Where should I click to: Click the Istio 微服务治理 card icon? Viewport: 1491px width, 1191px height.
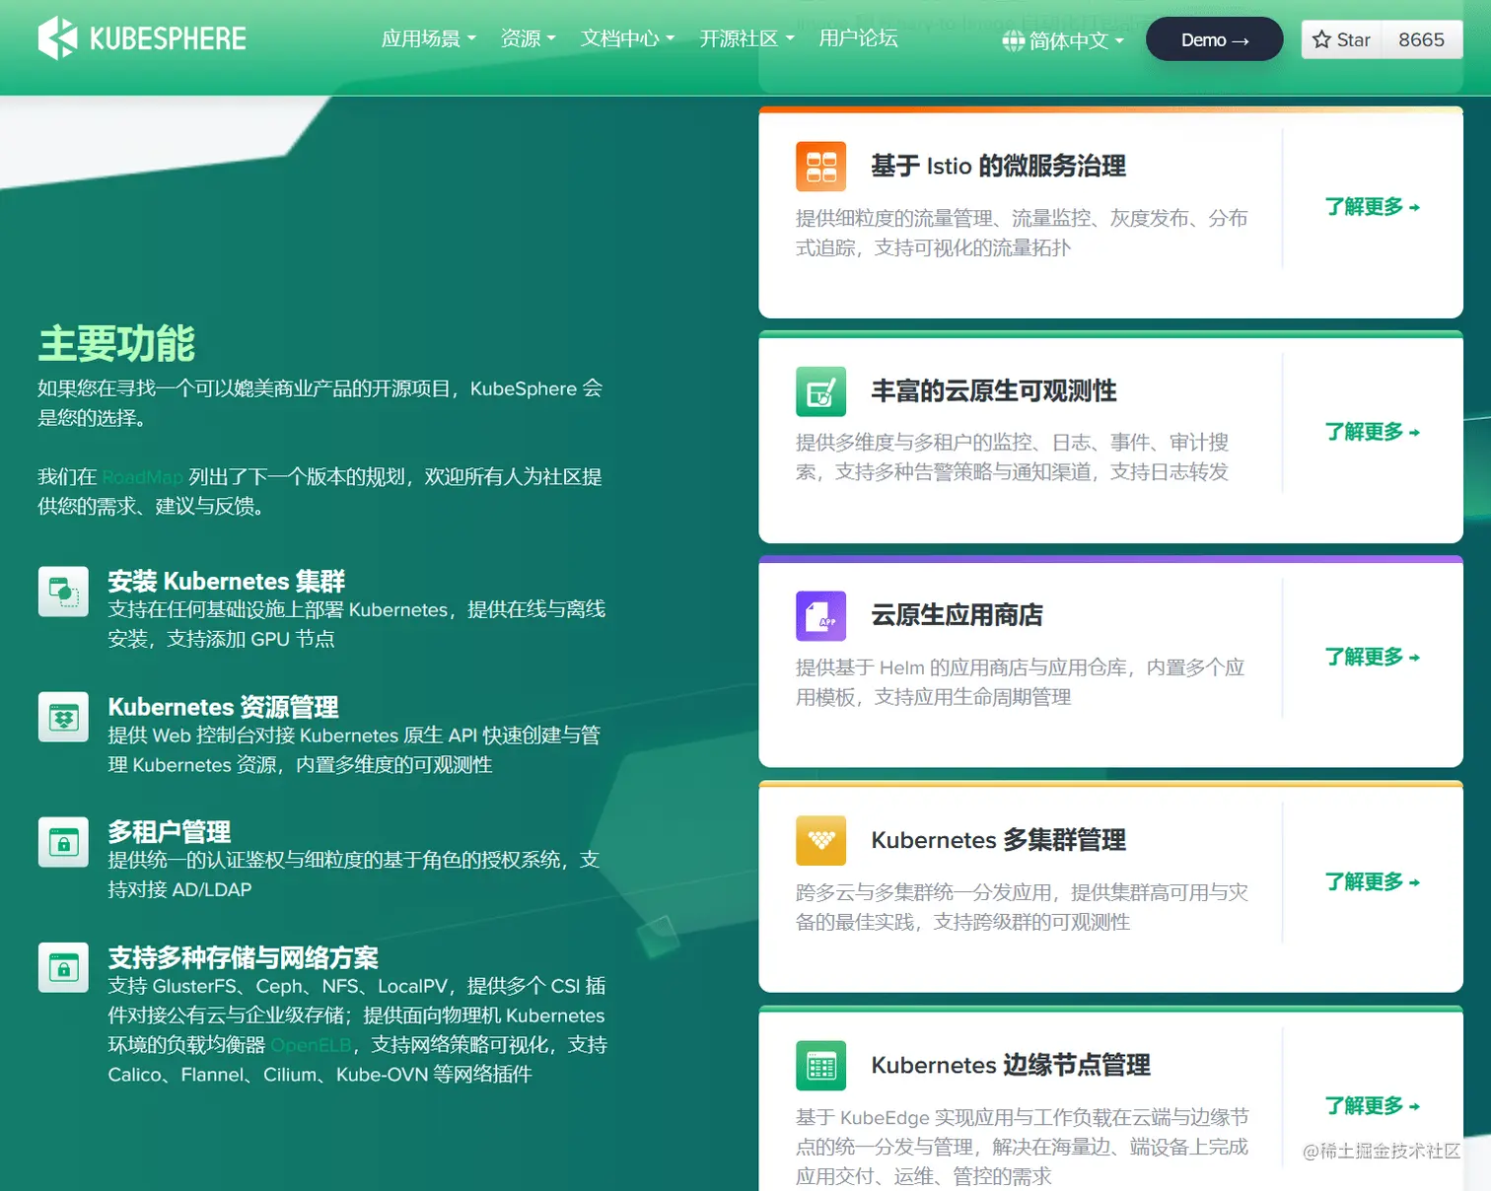click(820, 166)
